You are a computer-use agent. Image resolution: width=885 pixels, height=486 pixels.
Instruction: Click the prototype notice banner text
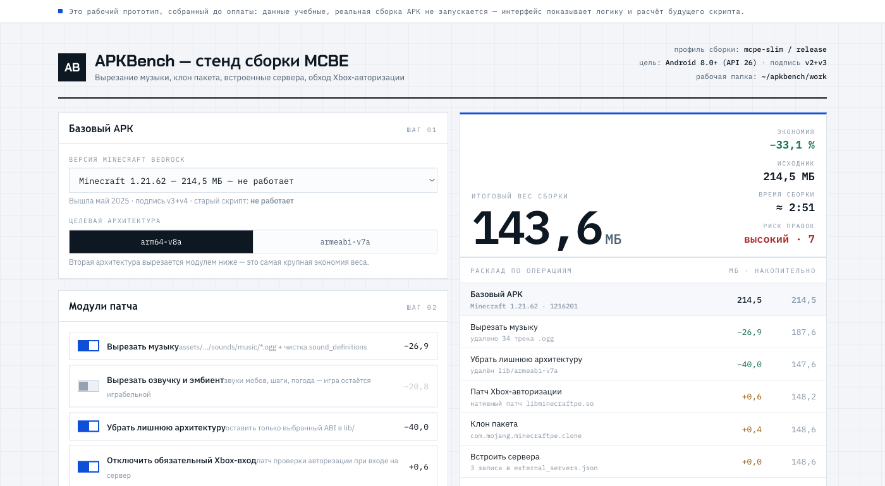point(405,11)
